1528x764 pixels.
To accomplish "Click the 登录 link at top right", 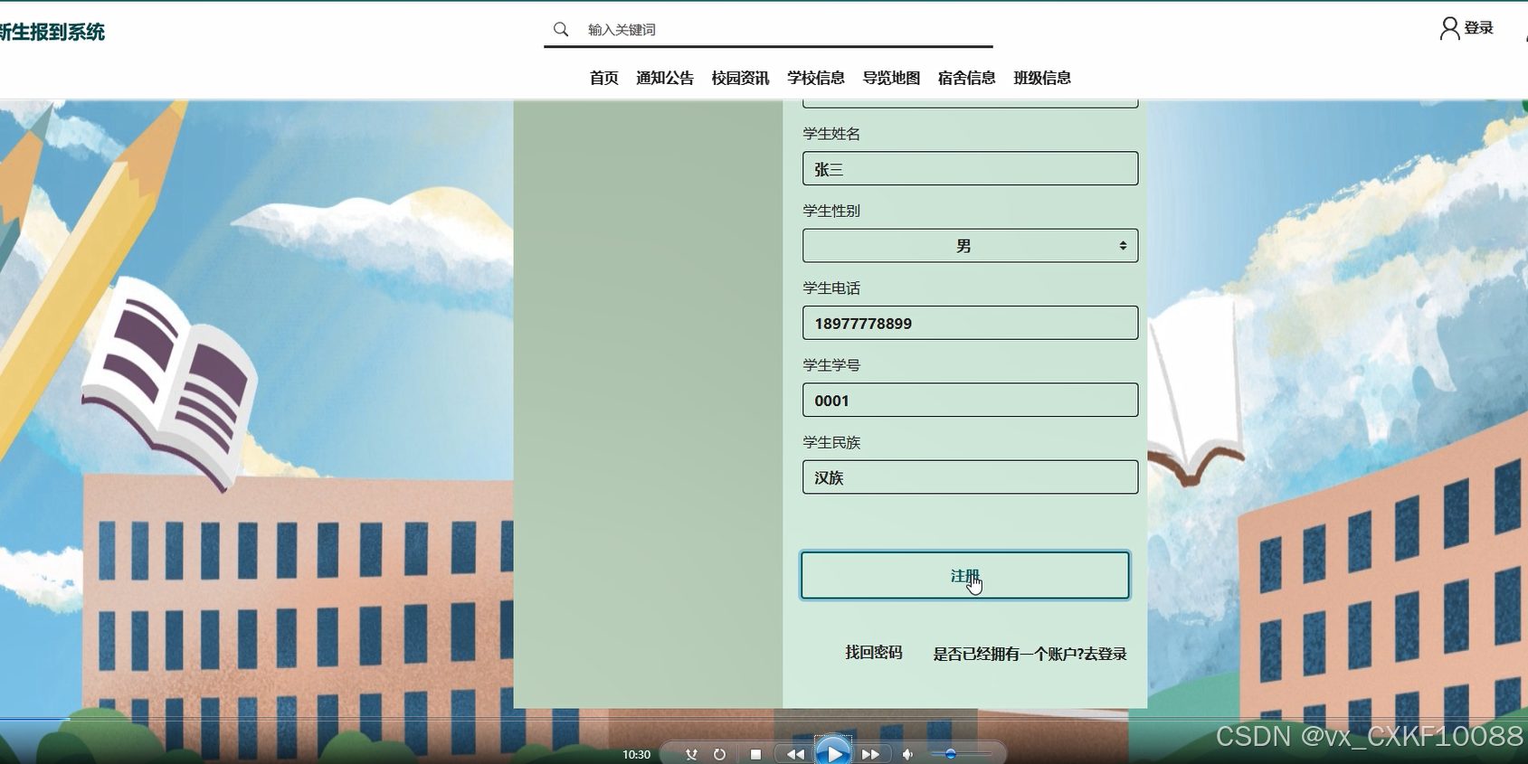I will tap(1478, 28).
